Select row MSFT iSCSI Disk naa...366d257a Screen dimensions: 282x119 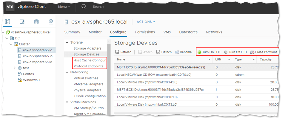[x=196, y=90]
